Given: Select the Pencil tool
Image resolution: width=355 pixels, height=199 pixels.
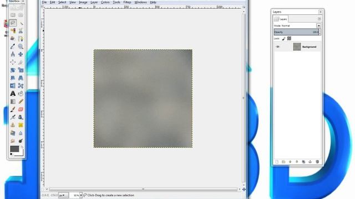Looking at the screenshot, I should point(21,101).
